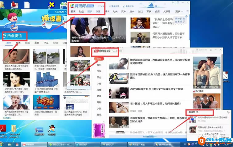
Task: Select the 大苏网 tab in the Tencent window
Action: click(x=166, y=12)
